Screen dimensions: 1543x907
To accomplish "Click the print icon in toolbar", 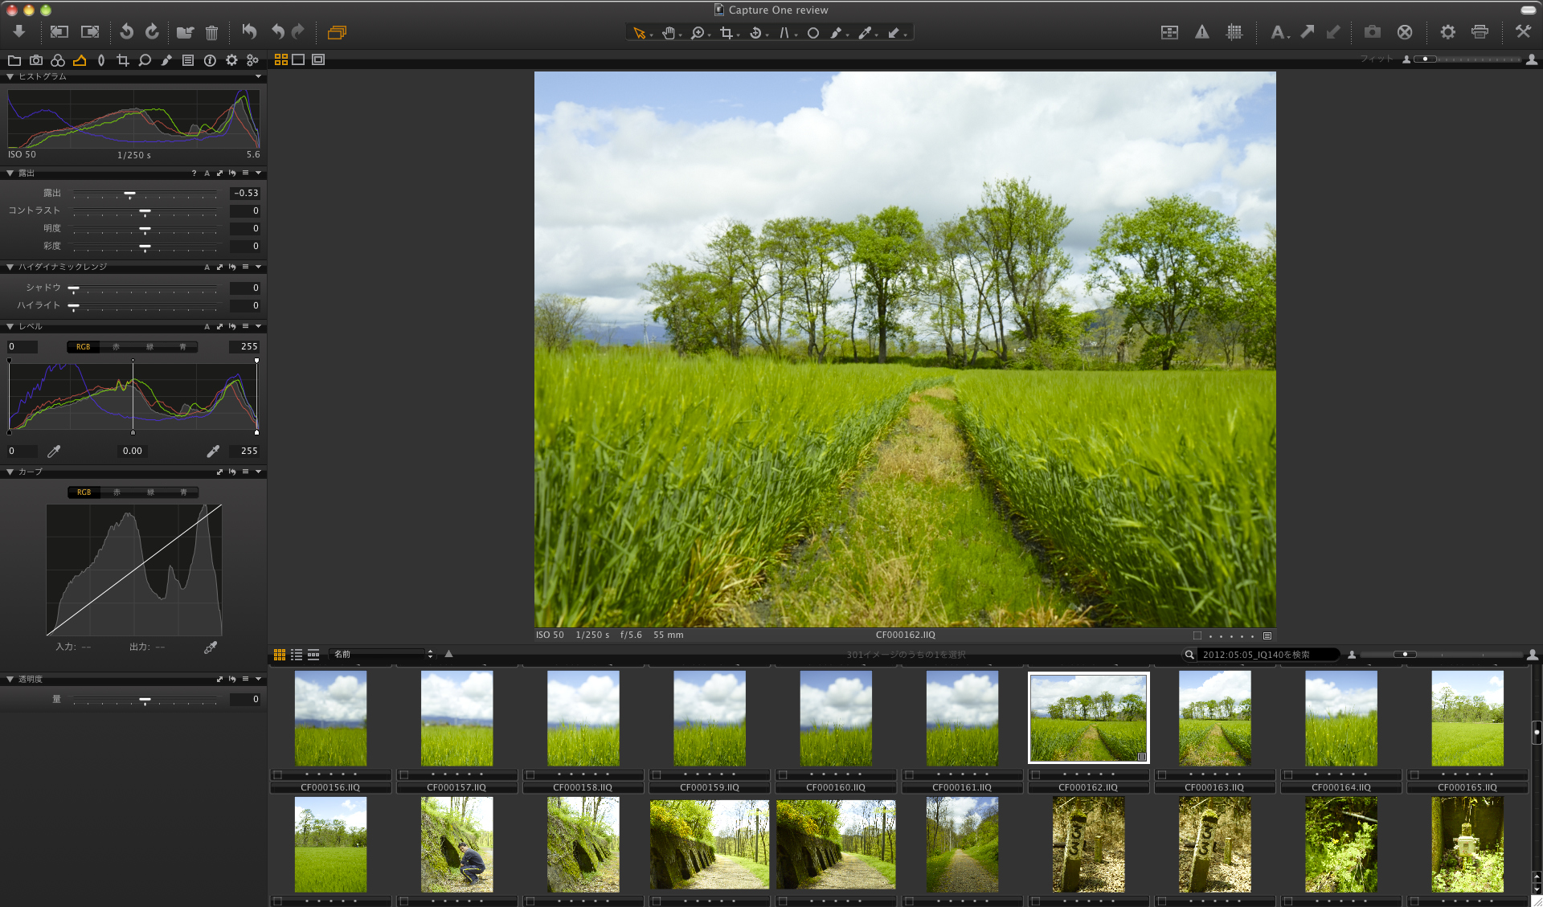I will coord(1480,32).
